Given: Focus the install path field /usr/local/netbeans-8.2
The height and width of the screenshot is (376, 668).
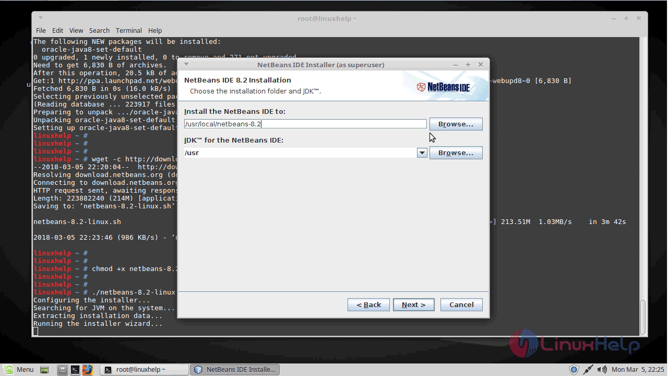Looking at the screenshot, I should coord(305,124).
